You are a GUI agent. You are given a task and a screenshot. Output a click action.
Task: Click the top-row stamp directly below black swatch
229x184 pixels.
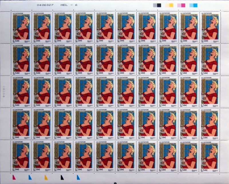pyautogui.click(x=168, y=27)
